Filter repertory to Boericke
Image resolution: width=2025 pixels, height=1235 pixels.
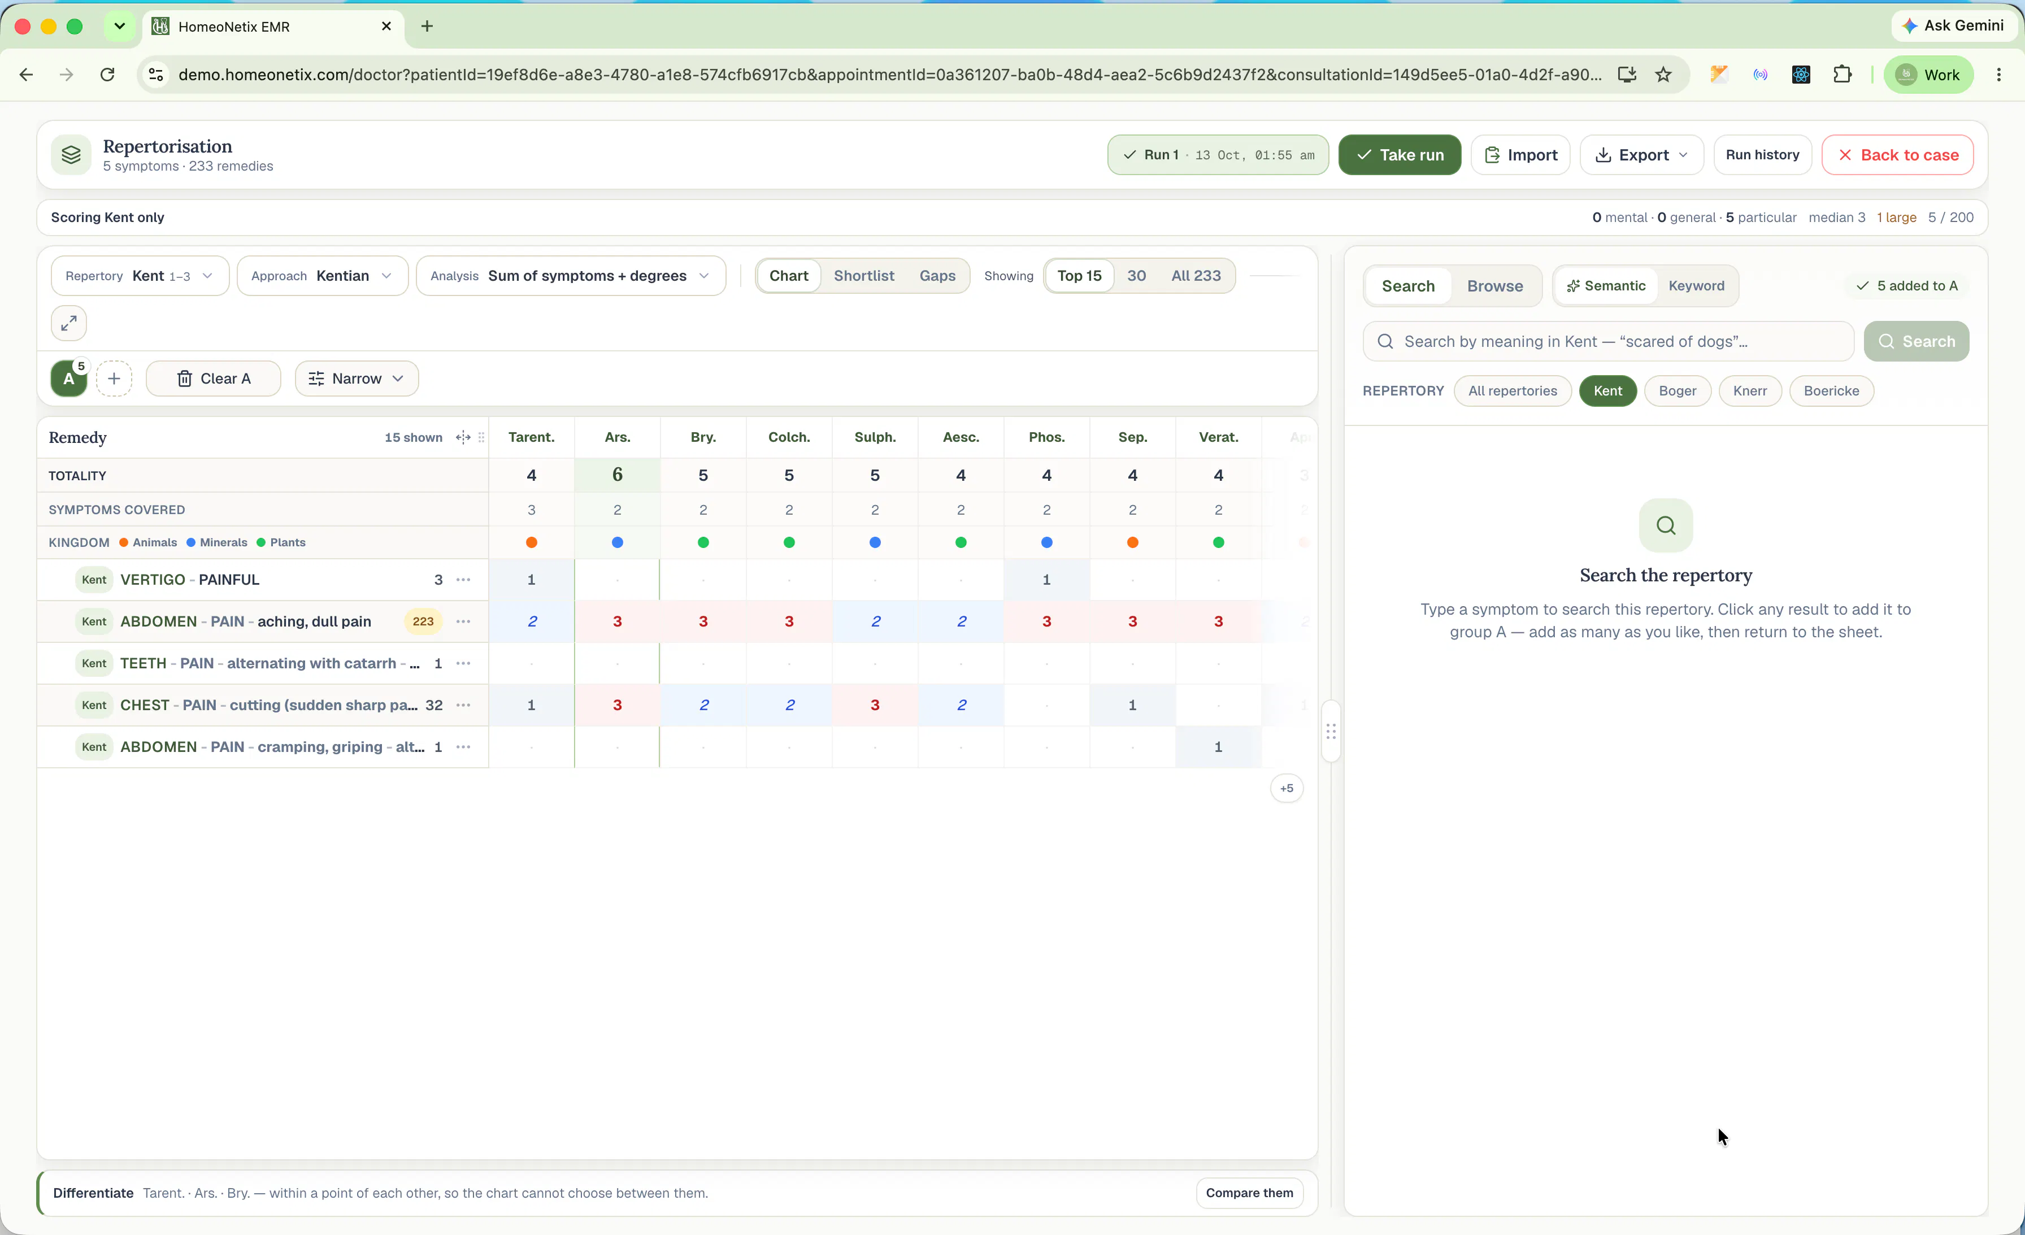tap(1831, 391)
